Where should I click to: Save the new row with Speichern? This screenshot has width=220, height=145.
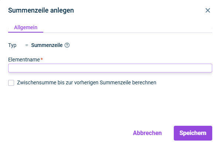click(193, 133)
